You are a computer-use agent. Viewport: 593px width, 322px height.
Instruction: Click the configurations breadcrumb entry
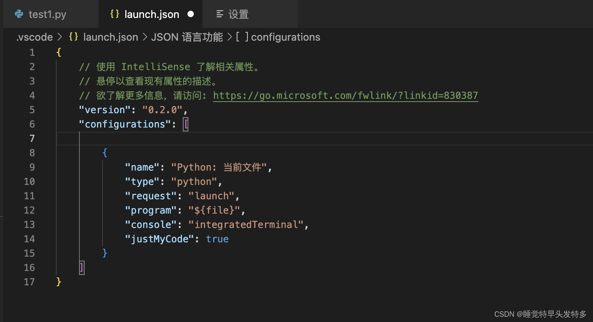[286, 37]
